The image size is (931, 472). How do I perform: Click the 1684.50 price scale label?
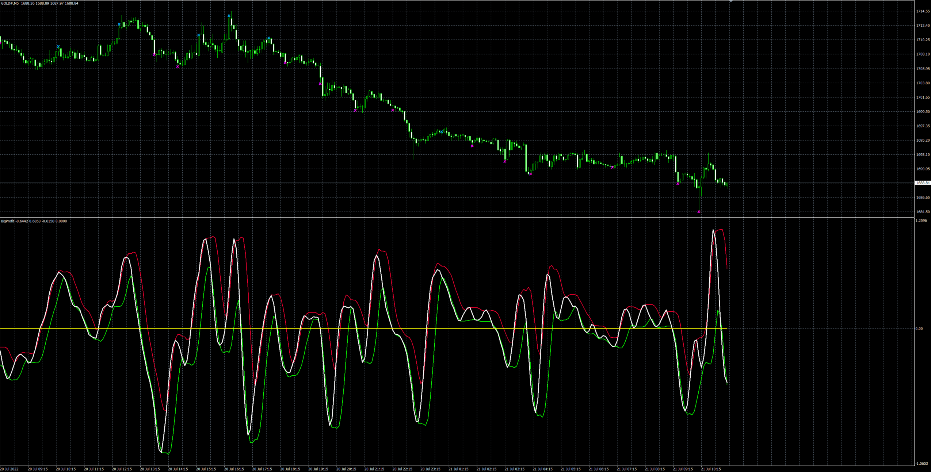(923, 212)
